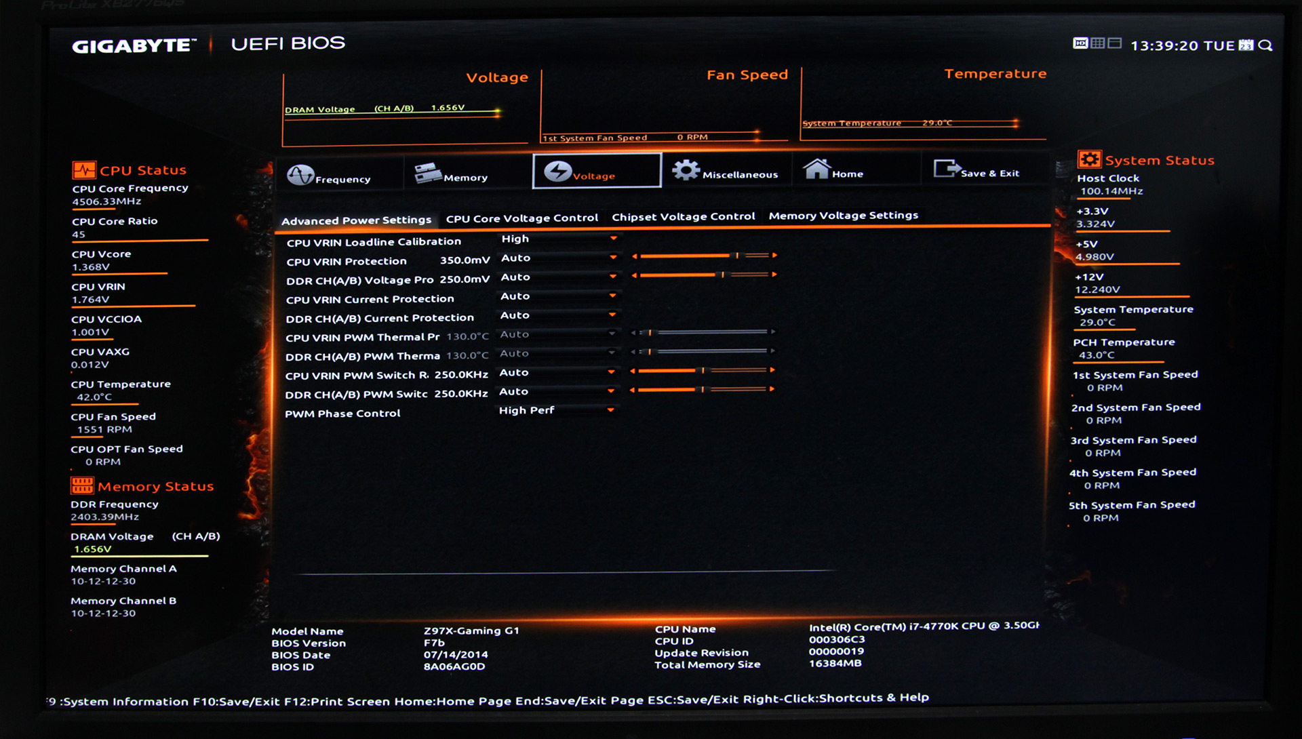Open DDR CH(A/B) Voltage Protection dropdown
The image size is (1302, 739).
point(559,277)
